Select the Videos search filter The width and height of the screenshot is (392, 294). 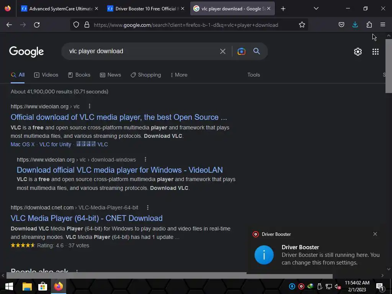click(46, 75)
